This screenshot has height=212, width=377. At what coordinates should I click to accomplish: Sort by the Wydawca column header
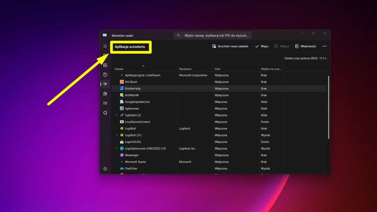(188, 68)
